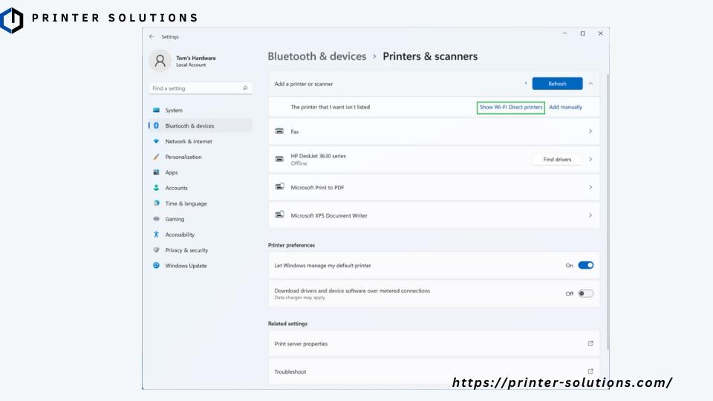Click the Privacy & security shield icon
Image resolution: width=713 pixels, height=401 pixels.
pos(156,250)
